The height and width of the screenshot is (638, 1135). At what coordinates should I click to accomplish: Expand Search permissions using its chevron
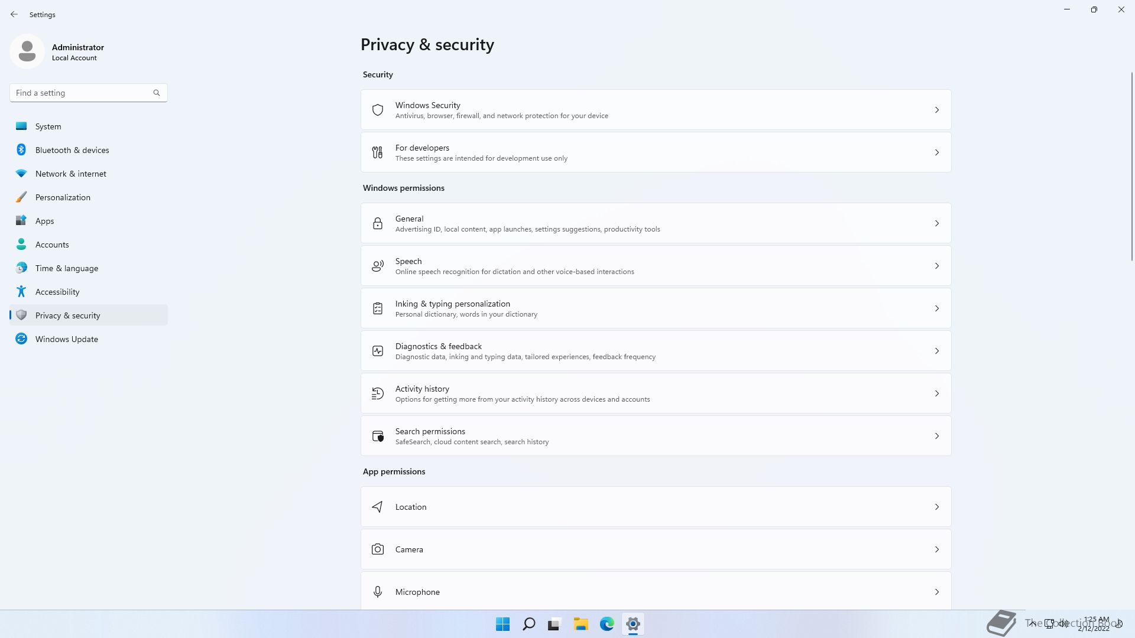pos(936,436)
